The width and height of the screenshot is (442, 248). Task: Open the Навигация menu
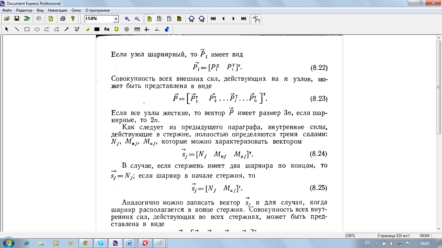pos(57,10)
